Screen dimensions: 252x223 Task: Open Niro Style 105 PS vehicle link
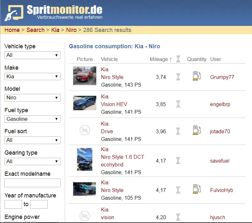pos(112,190)
